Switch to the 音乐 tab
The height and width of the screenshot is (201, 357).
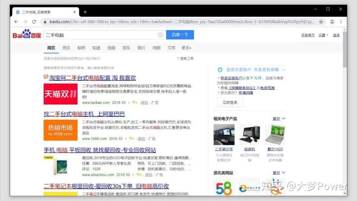(x=126, y=48)
